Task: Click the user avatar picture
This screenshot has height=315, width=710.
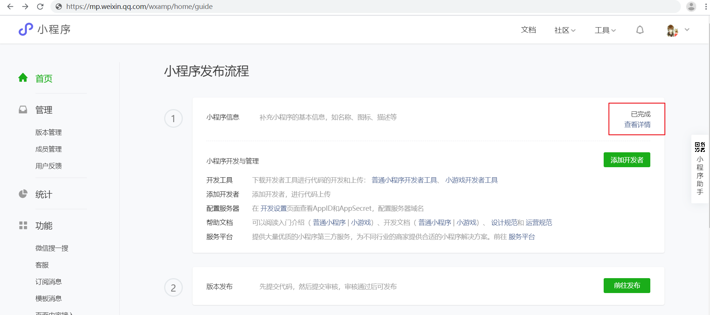Action: pyautogui.click(x=672, y=30)
